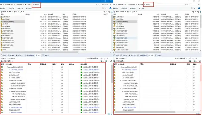Click the refresh icon in the left address bar

pyautogui.click(x=99, y=5)
